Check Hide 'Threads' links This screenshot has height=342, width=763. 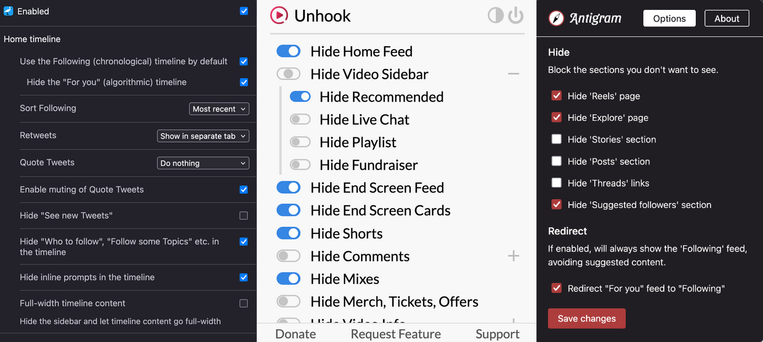click(556, 183)
